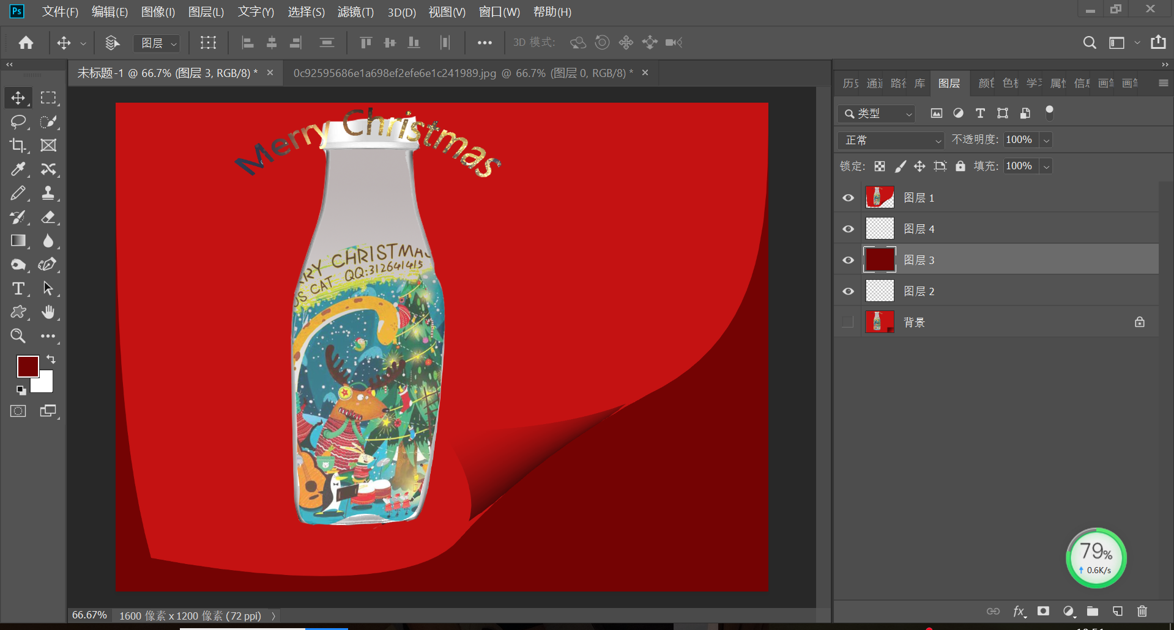Screen dimensions: 1174x630
Task: Select the Brush tool
Action: 18,193
